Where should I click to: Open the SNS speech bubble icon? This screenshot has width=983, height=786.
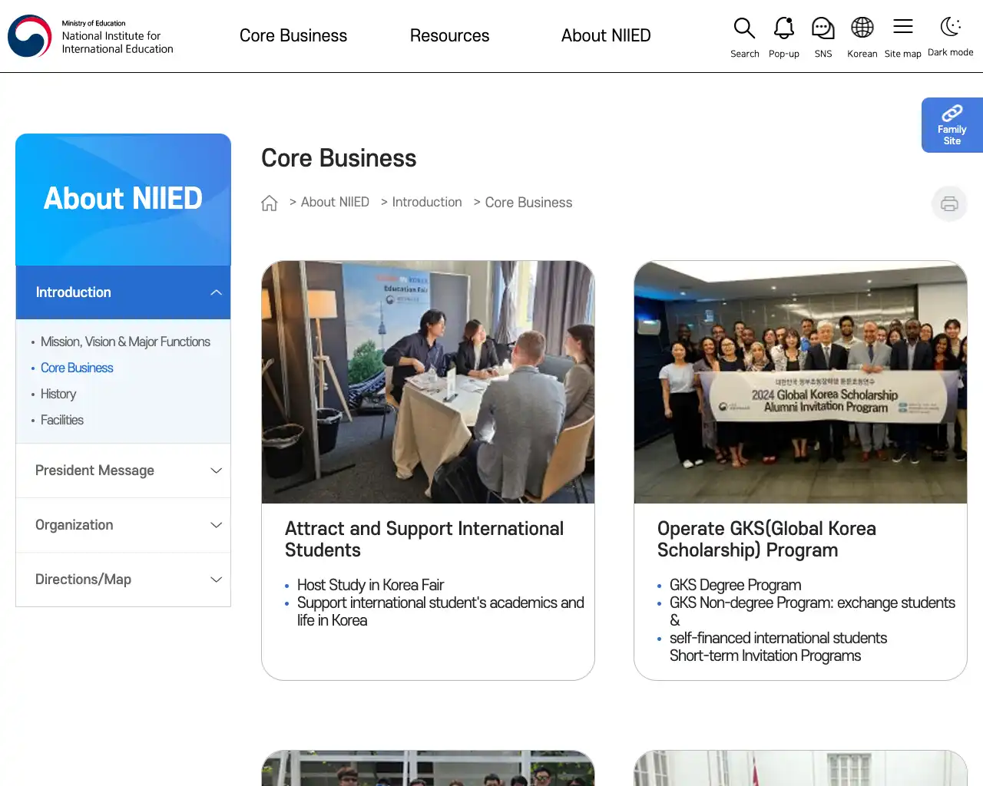pos(822,28)
